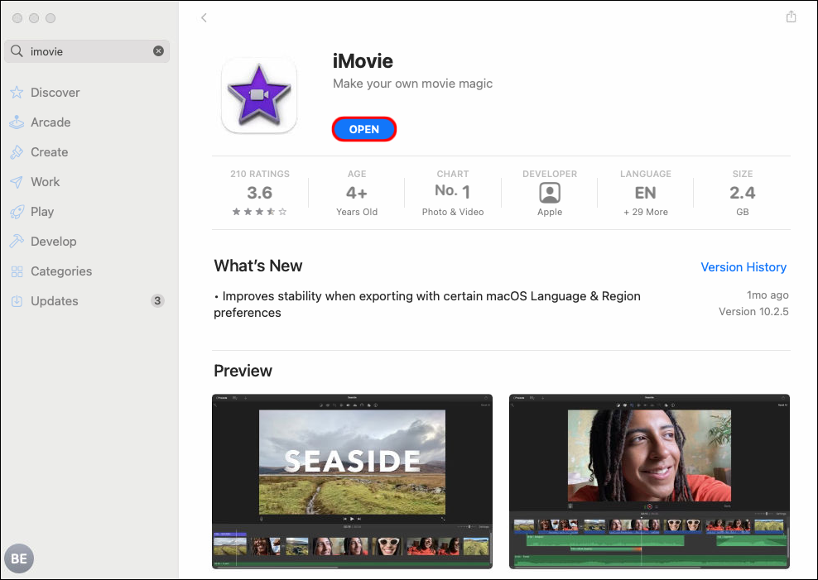Open the share menu icon
Image resolution: width=818 pixels, height=580 pixels.
(x=791, y=17)
